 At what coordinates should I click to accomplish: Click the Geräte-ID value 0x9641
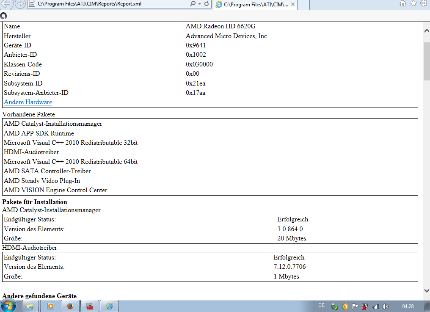(196, 45)
